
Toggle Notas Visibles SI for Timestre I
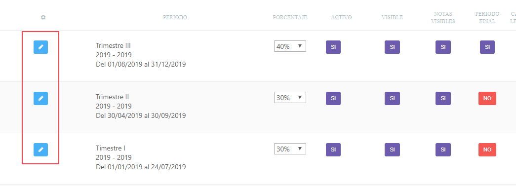[443, 149]
